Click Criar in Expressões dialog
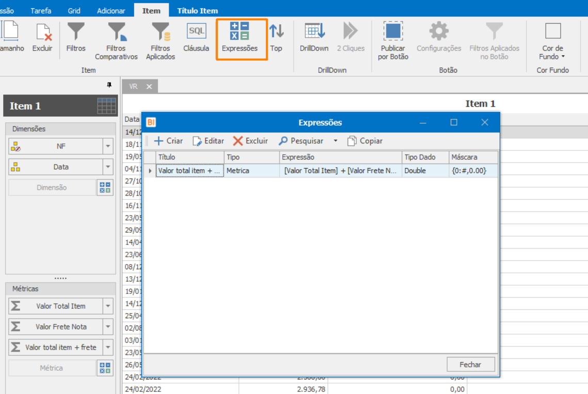Viewport: 588px width, 394px height. tap(168, 141)
